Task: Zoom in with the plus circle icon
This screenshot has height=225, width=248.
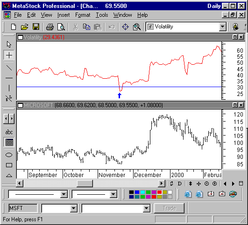Action: pyautogui.click(x=215, y=184)
